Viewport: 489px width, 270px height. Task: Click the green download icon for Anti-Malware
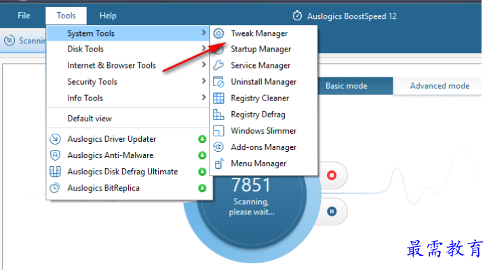point(202,155)
